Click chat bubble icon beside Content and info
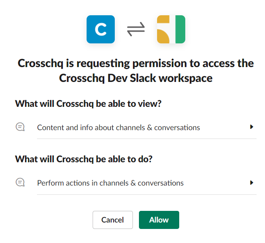 (x=20, y=127)
